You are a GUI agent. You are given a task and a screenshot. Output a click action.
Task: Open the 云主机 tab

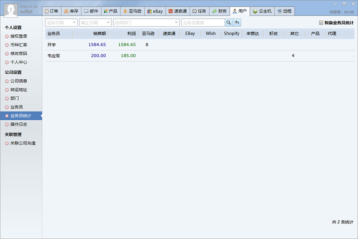[262, 11]
